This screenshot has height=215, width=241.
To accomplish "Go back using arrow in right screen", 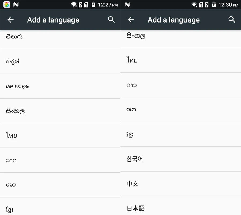I will pos(131,20).
